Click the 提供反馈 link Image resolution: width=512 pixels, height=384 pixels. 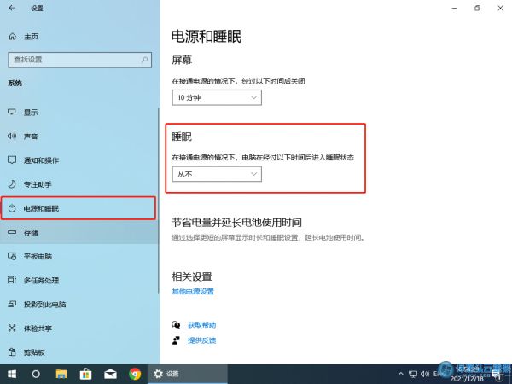pos(201,340)
